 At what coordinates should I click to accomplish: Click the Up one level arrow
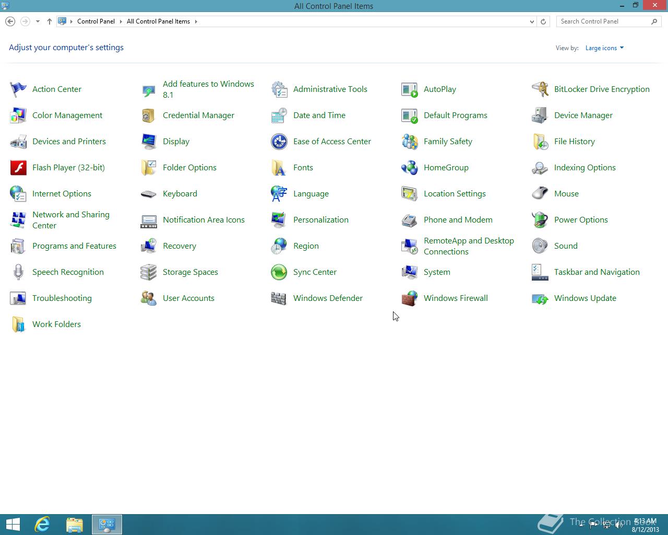point(50,21)
